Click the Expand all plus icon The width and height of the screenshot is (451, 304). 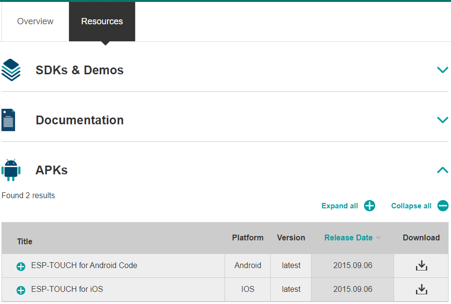tap(370, 206)
